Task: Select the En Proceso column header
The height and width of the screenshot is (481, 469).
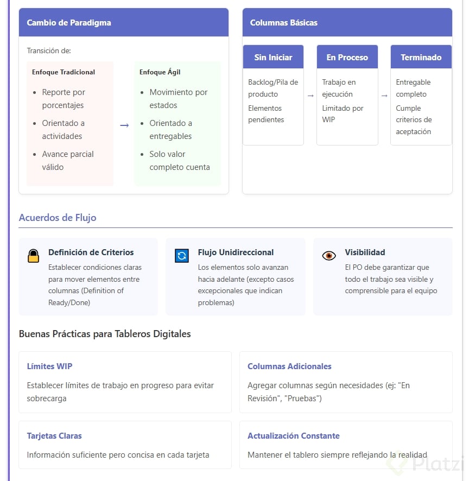Action: (x=347, y=57)
